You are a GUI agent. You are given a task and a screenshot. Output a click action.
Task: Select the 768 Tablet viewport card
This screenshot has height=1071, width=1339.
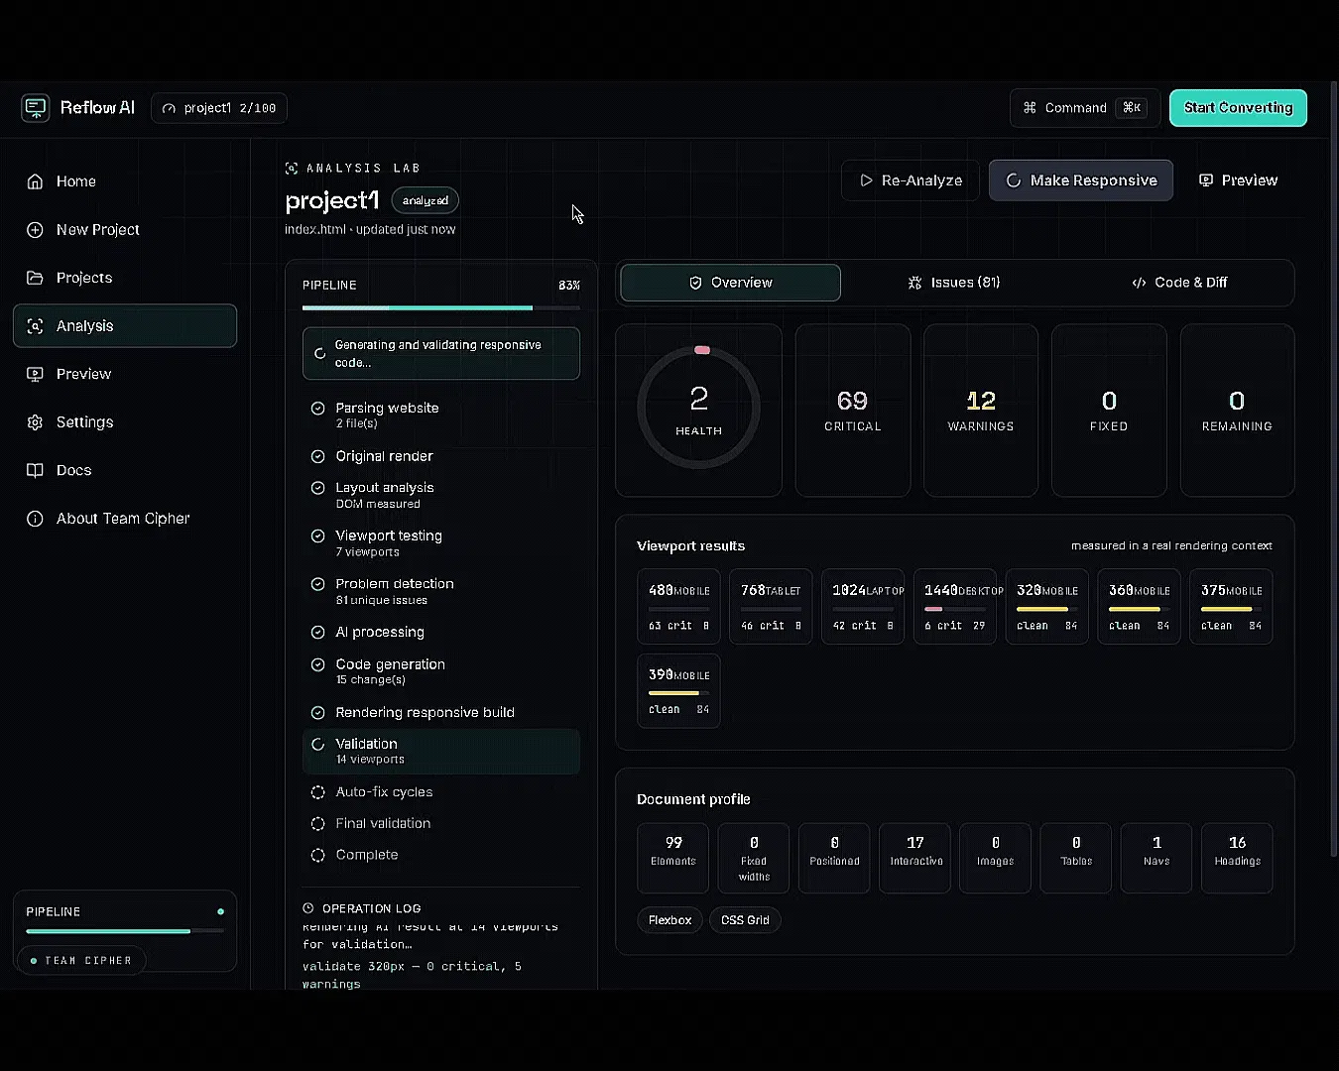771,607
